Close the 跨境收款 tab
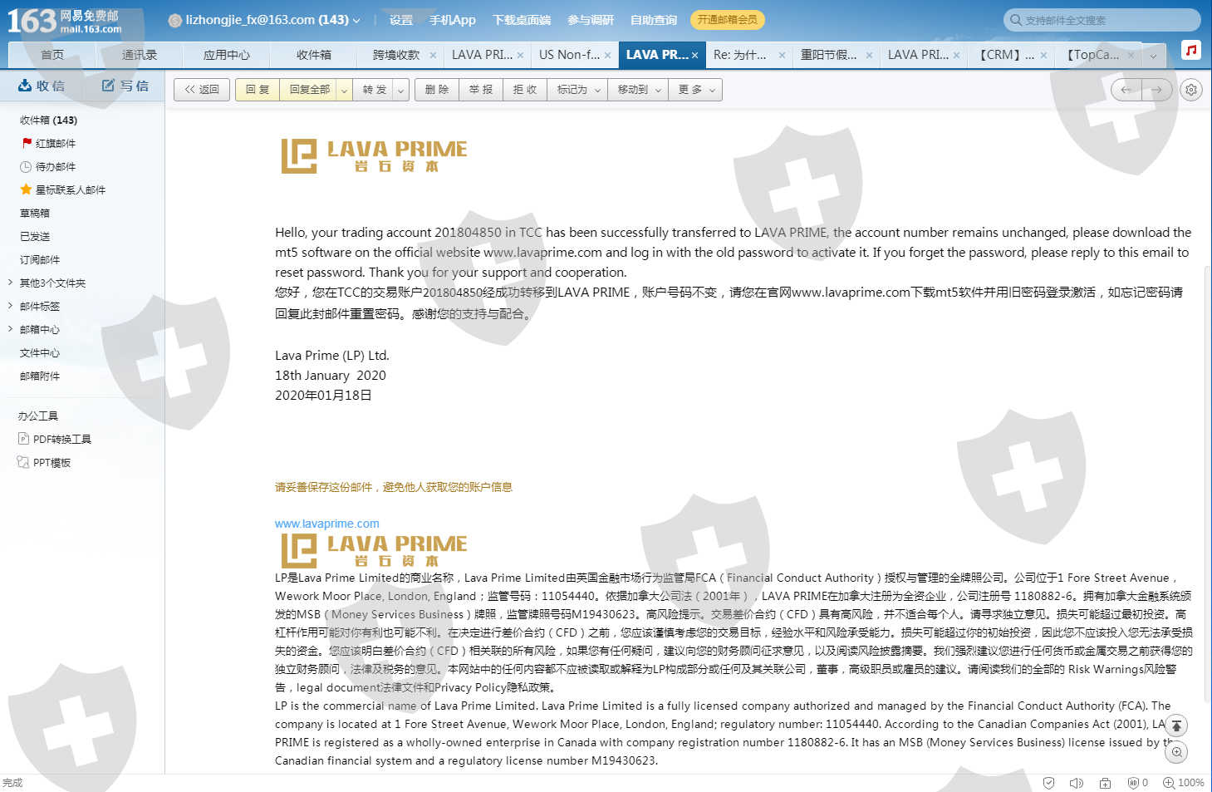 [433, 56]
